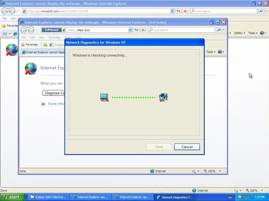Image resolution: width=269 pixels, height=201 pixels.
Task: Click Live Search box in InPrivate window
Action: click(x=182, y=30)
